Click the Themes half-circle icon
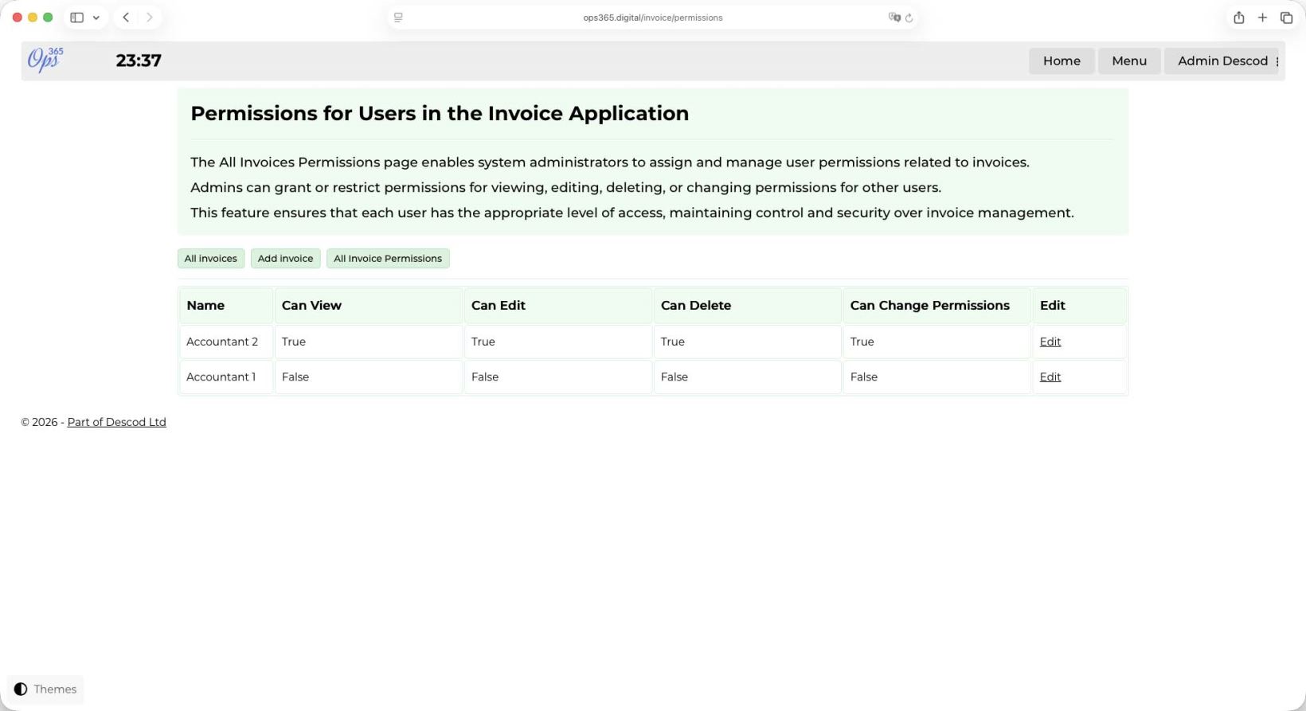This screenshot has width=1306, height=711. [x=21, y=690]
